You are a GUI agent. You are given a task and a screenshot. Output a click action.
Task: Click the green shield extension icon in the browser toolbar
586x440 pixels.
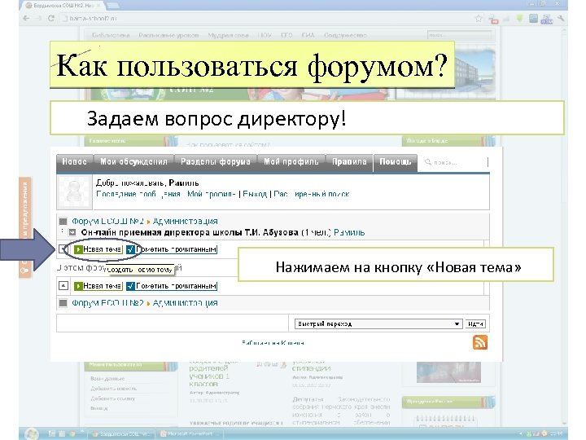pyautogui.click(x=519, y=18)
